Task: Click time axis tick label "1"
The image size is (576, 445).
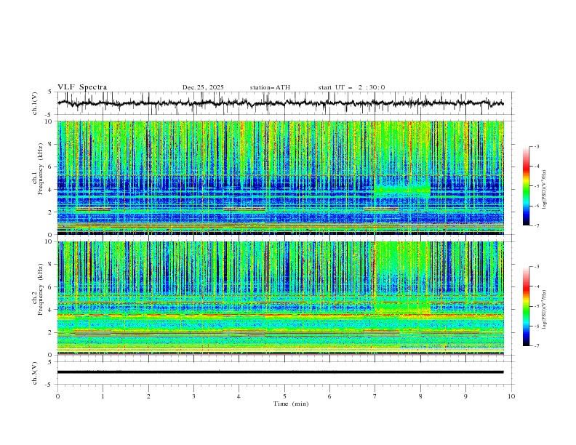Action: click(103, 396)
